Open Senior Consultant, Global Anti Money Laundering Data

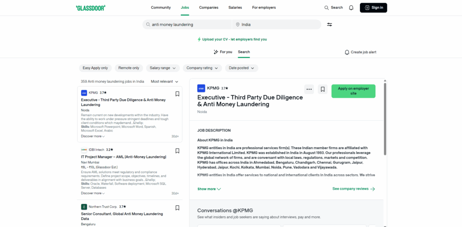tap(122, 216)
